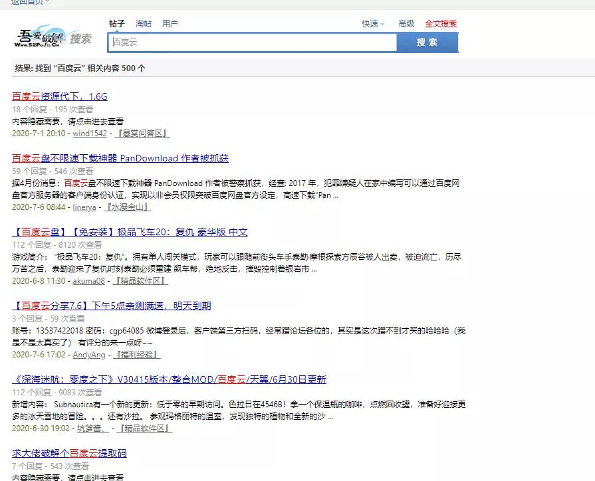
Task: Select the 帖子 search tab
Action: pyautogui.click(x=117, y=23)
